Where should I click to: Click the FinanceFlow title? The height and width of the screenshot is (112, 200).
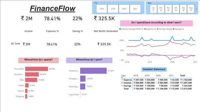pos(52,8)
